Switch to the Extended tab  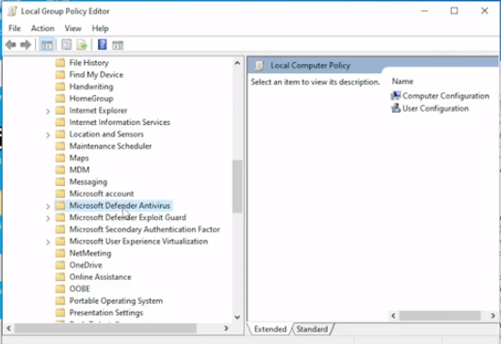click(x=270, y=329)
